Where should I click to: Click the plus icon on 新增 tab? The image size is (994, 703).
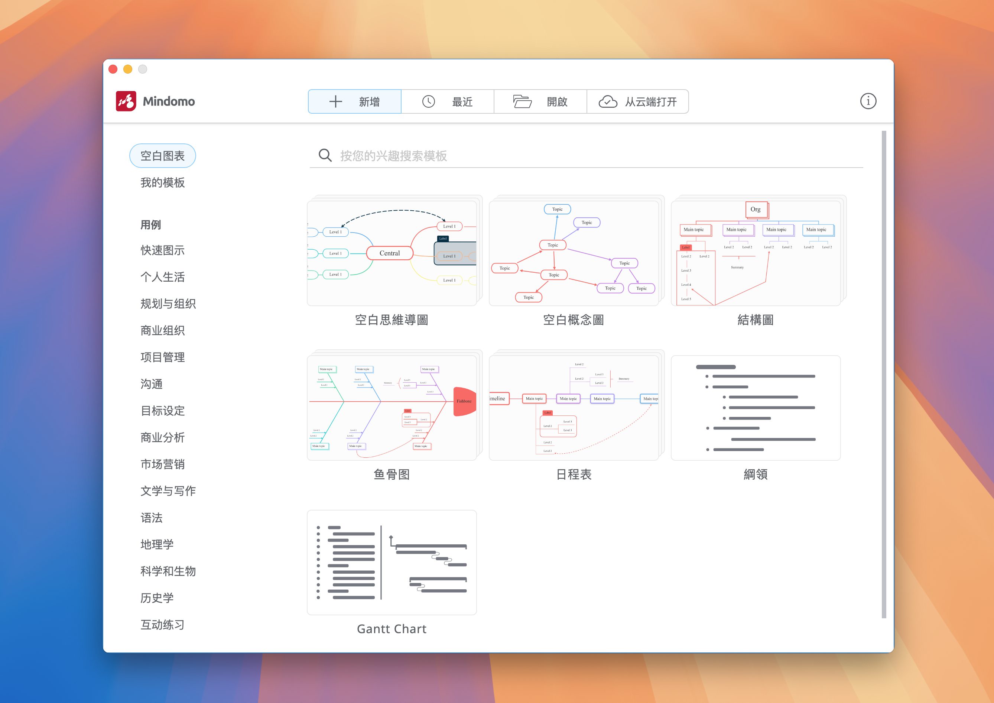coord(335,102)
